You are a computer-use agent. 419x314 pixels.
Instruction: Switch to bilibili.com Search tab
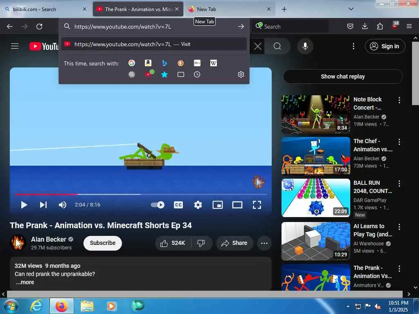[x=46, y=9]
